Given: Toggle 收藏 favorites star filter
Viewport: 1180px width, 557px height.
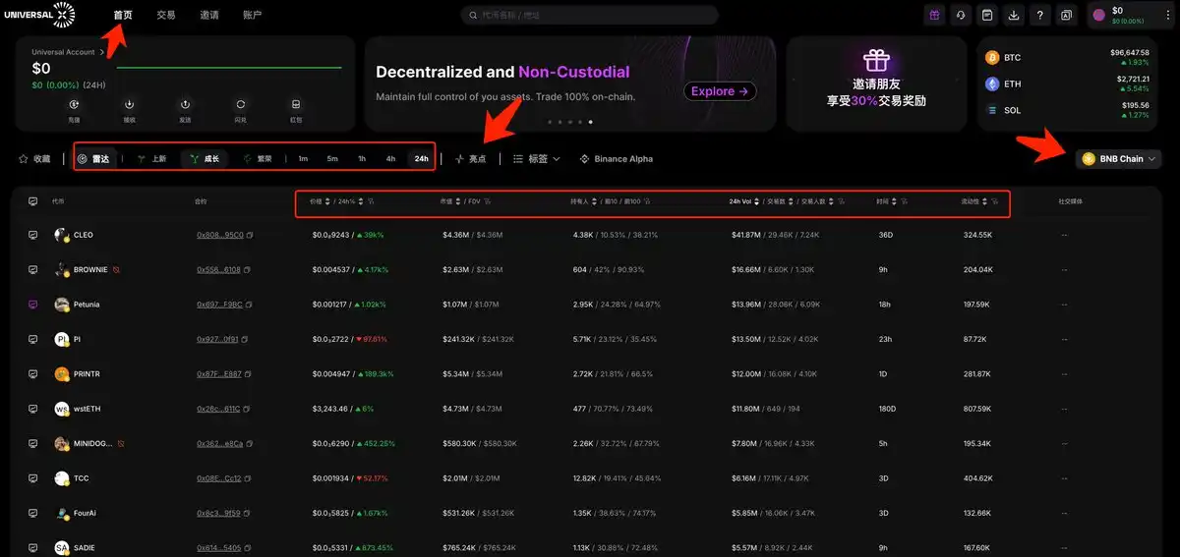Looking at the screenshot, I should (34, 158).
